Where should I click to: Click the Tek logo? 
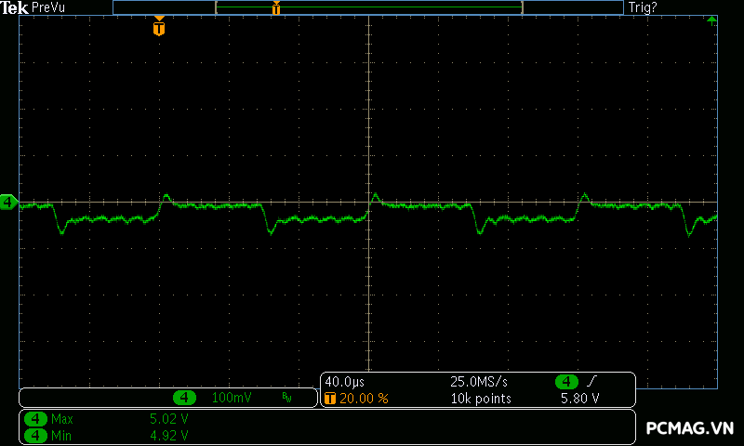click(x=15, y=7)
